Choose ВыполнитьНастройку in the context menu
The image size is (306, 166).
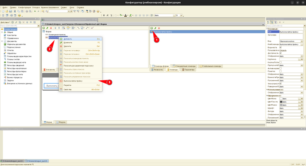80,81
